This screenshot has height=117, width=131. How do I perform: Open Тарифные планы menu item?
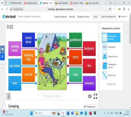[83, 17]
